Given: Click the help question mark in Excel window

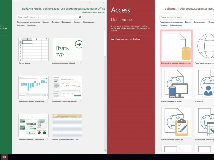Looking at the screenshot, I should [83, 2].
